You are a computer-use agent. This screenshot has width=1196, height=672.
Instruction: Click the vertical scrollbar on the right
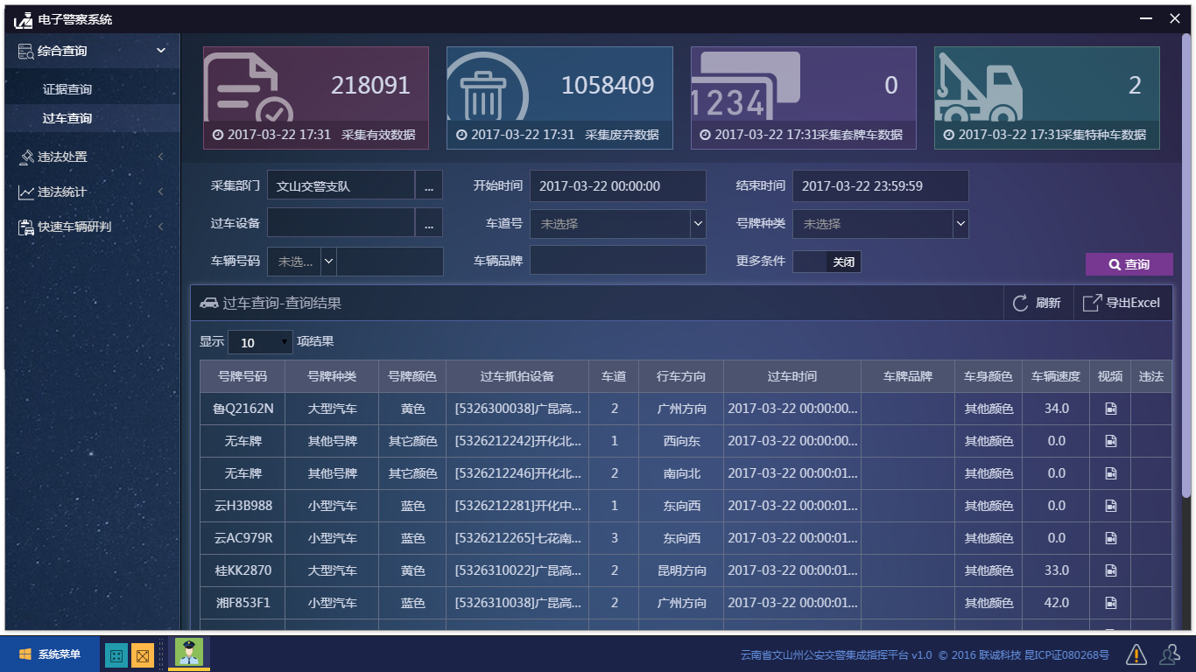[1185, 262]
